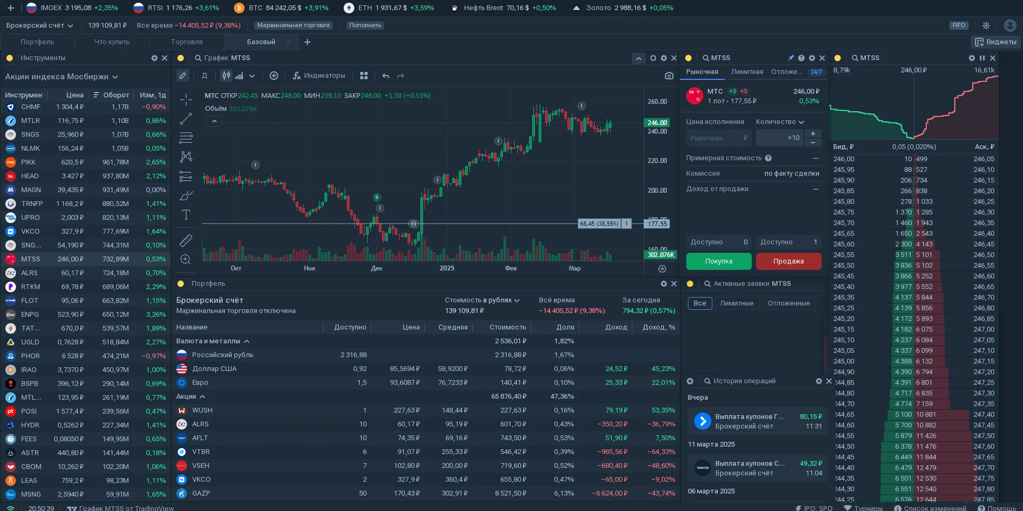Pause the MTSS order book updates
Image resolution: width=1023 pixels, height=511 pixels.
[982, 58]
